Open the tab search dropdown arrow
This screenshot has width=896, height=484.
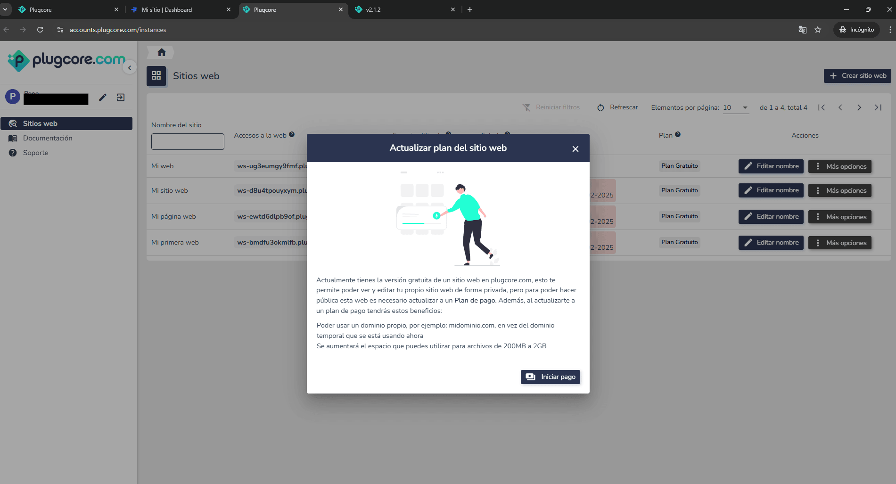[5, 9]
